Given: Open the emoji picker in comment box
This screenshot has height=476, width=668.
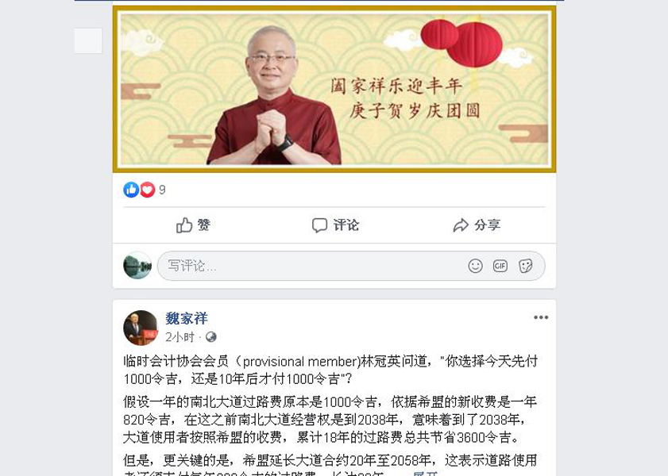Looking at the screenshot, I should tap(475, 267).
